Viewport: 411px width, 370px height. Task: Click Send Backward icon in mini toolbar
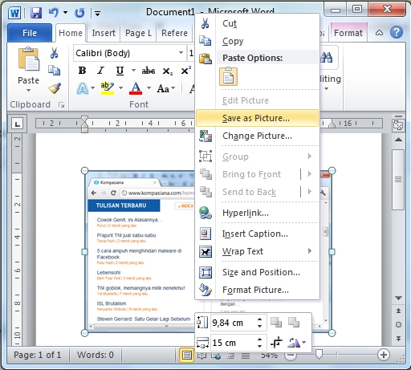pyautogui.click(x=294, y=322)
